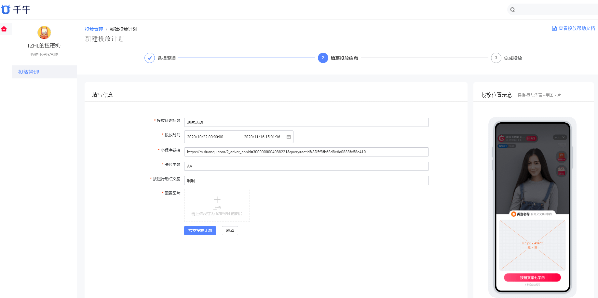Click the end date 2020/11/16 field

click(x=262, y=137)
